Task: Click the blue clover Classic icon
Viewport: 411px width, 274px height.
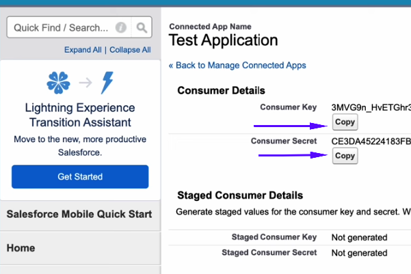Action: [x=58, y=83]
